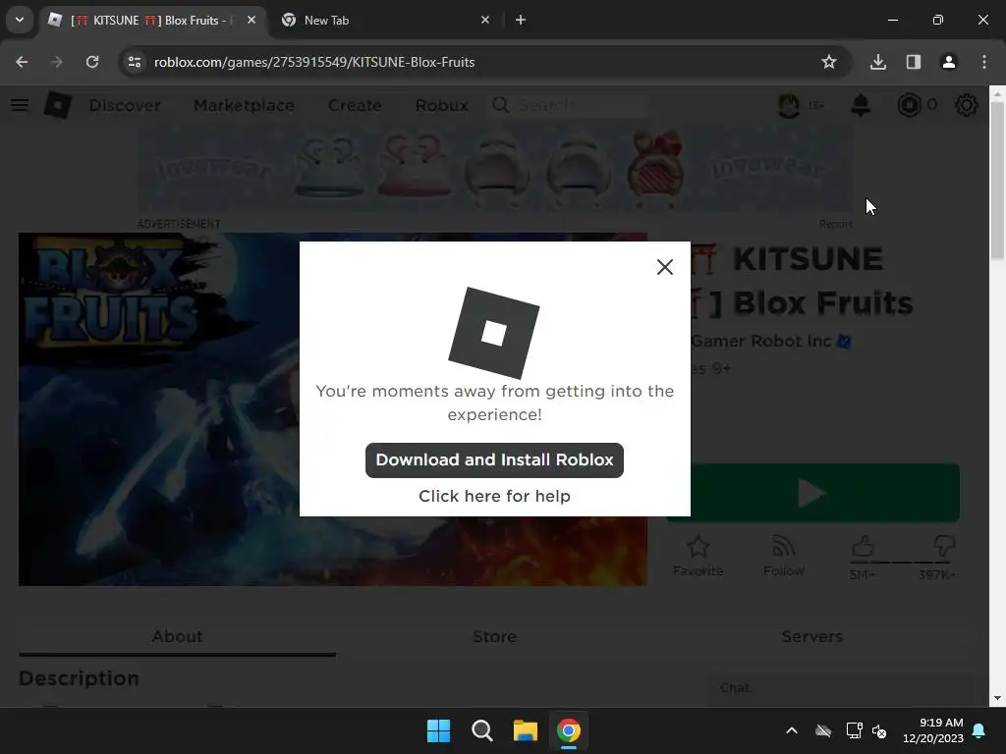The height and width of the screenshot is (754, 1006).
Task: Open the Chat panel
Action: [x=840, y=688]
